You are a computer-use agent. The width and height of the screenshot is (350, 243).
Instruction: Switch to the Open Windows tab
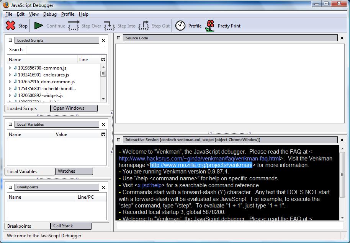pos(74,108)
